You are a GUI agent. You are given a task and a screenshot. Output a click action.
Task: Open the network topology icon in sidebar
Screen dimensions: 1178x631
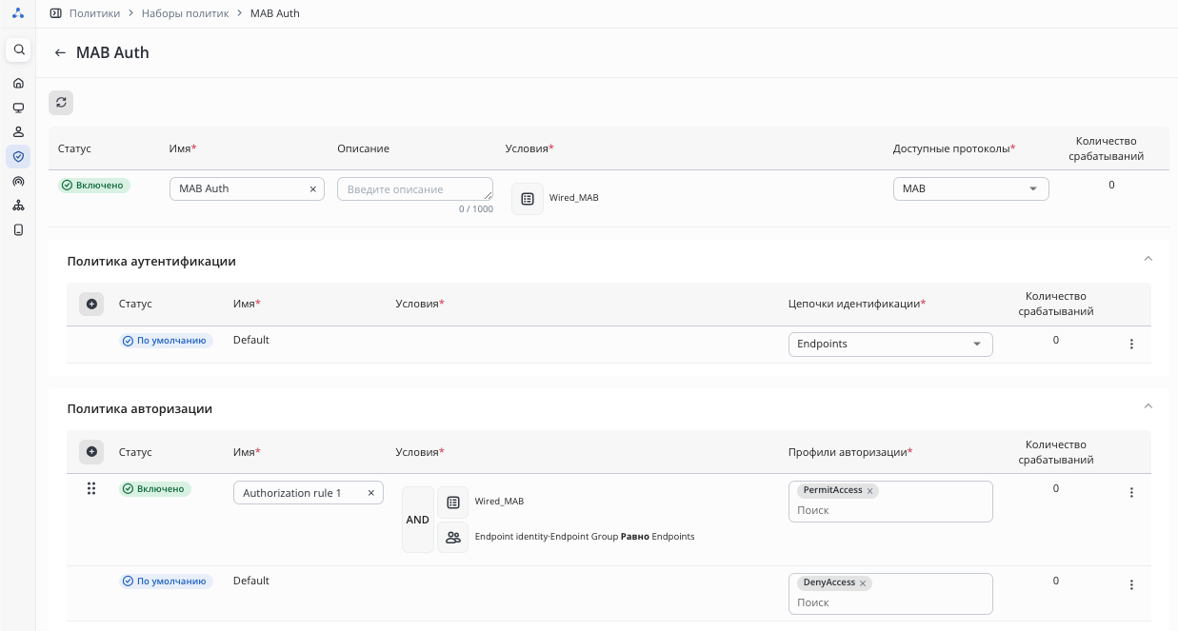pos(18,205)
